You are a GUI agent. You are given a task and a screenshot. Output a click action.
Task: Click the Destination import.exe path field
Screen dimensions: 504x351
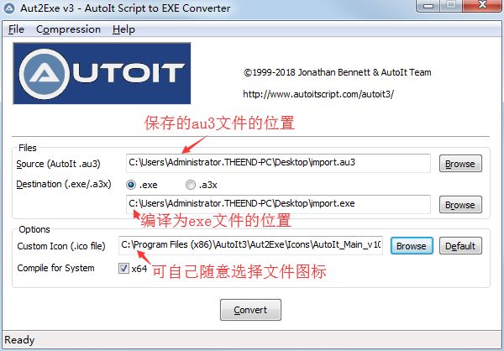coord(278,204)
